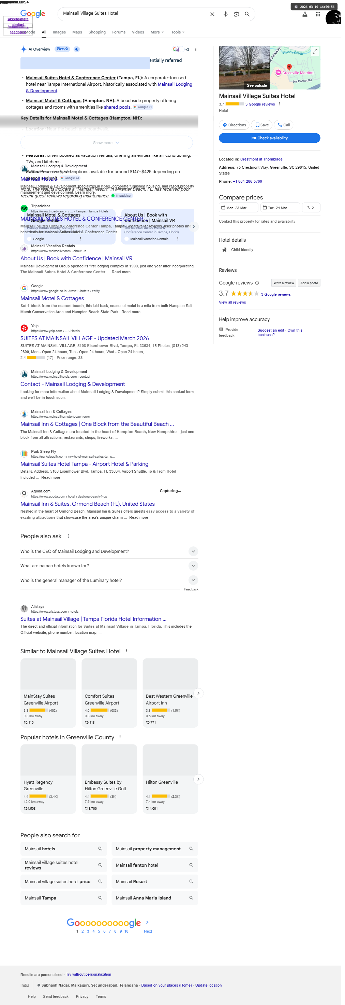This screenshot has height=1005, width=345.
Task: Open the Google apps grid icon
Action: click(x=318, y=14)
